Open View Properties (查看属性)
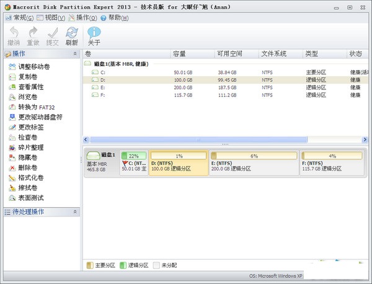 click(x=26, y=87)
